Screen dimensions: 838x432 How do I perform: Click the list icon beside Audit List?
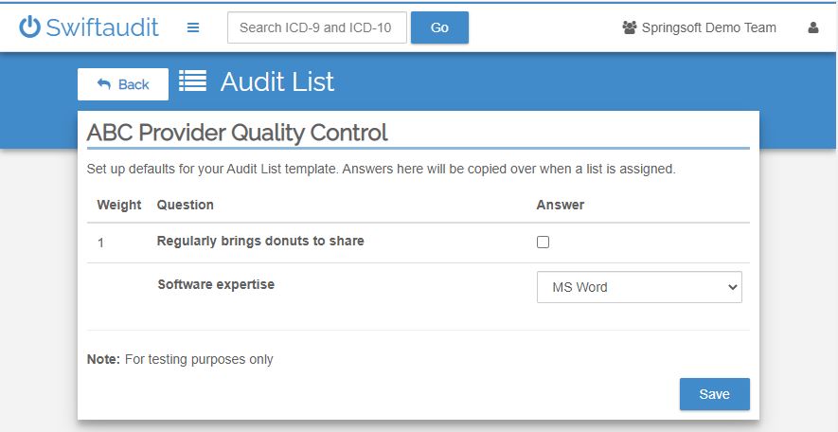click(x=192, y=81)
